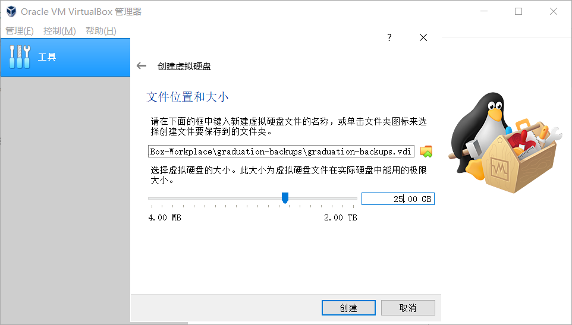Click the VirtualBox logo in title bar
The height and width of the screenshot is (325, 572).
tap(11, 12)
